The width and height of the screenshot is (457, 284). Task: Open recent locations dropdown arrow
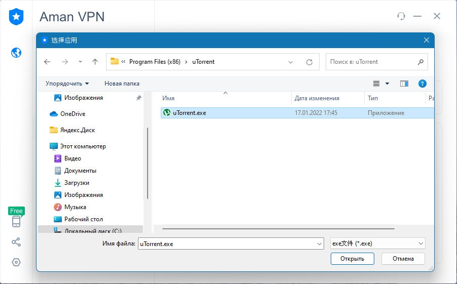pos(80,62)
